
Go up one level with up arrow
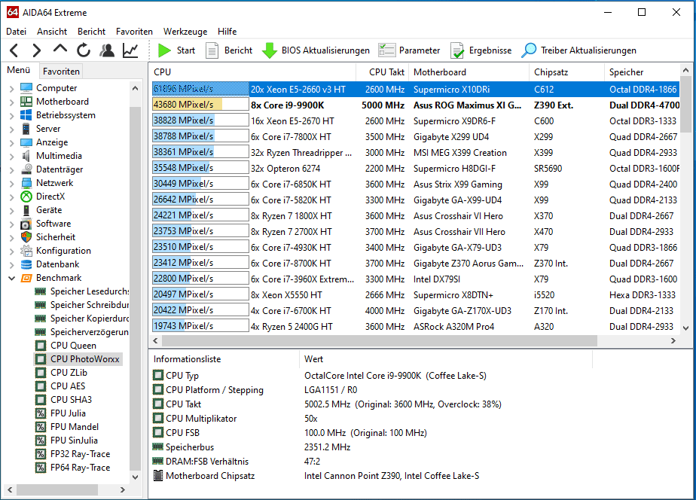pyautogui.click(x=60, y=49)
